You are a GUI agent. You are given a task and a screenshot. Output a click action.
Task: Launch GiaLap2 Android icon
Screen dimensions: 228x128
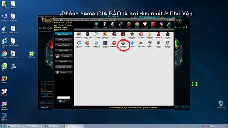(167, 36)
